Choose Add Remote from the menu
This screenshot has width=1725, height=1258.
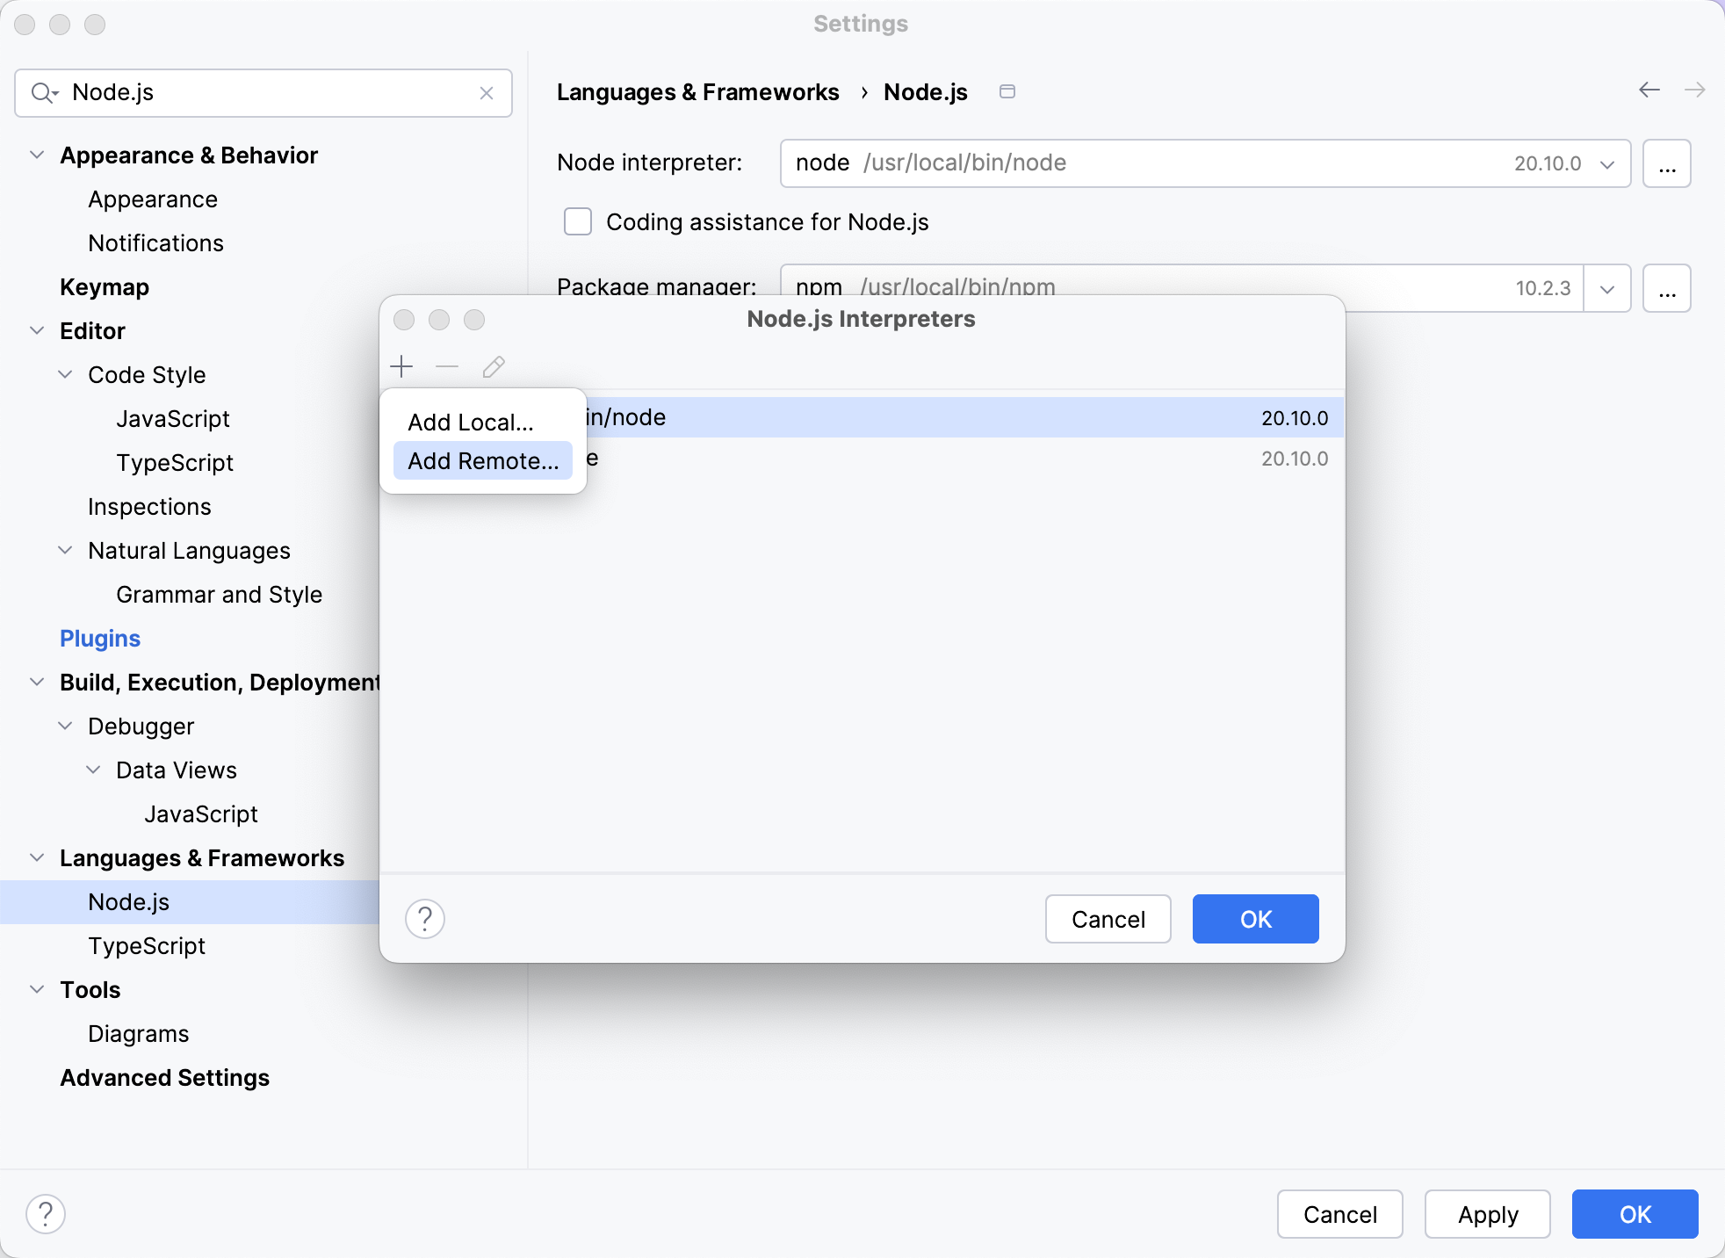482,460
